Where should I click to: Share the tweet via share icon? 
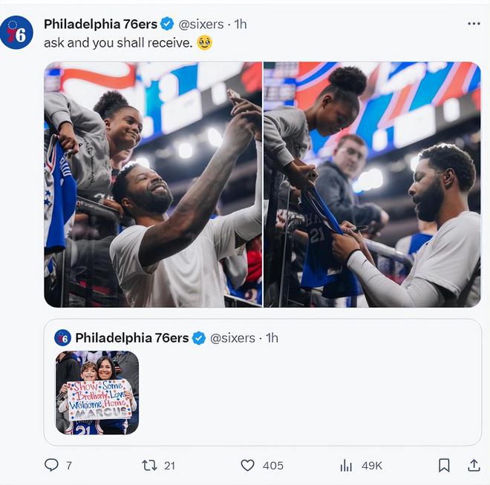(x=473, y=465)
